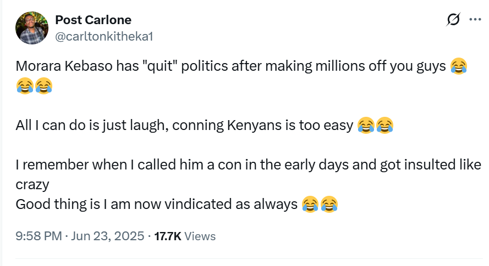This screenshot has width=489, height=266.
Task: Open the Grok explain-post icon
Action: tap(454, 20)
